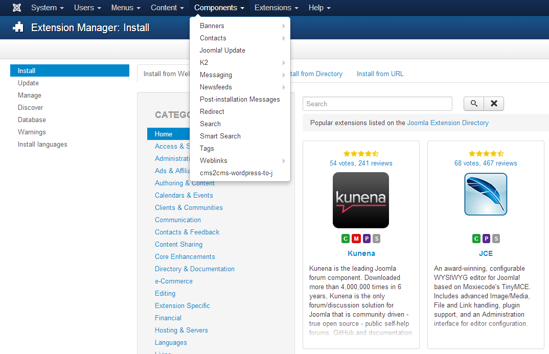Expand the K2 submenu
Image resolution: width=549 pixels, height=354 pixels.
pyautogui.click(x=240, y=63)
